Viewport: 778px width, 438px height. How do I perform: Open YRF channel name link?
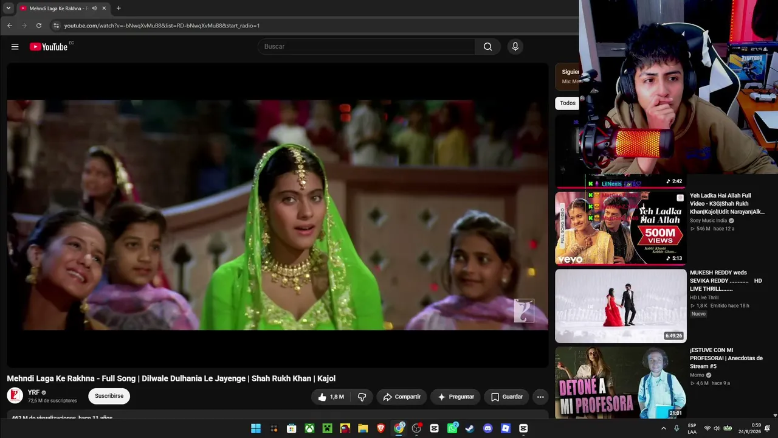click(x=33, y=393)
